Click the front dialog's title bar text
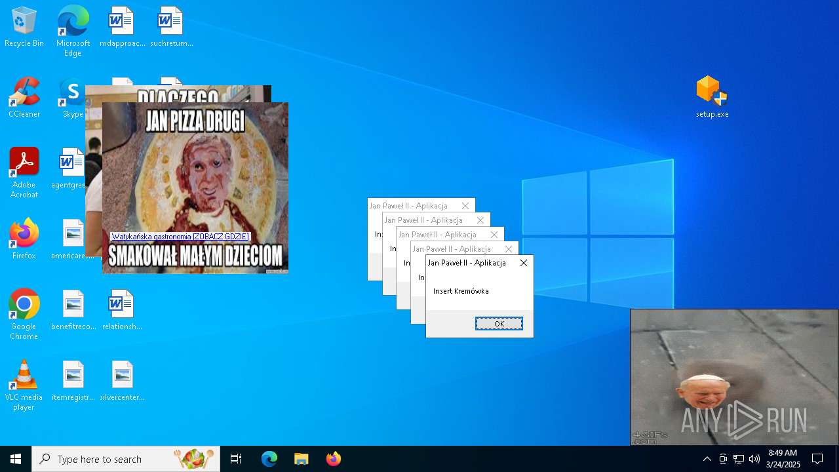 point(467,263)
